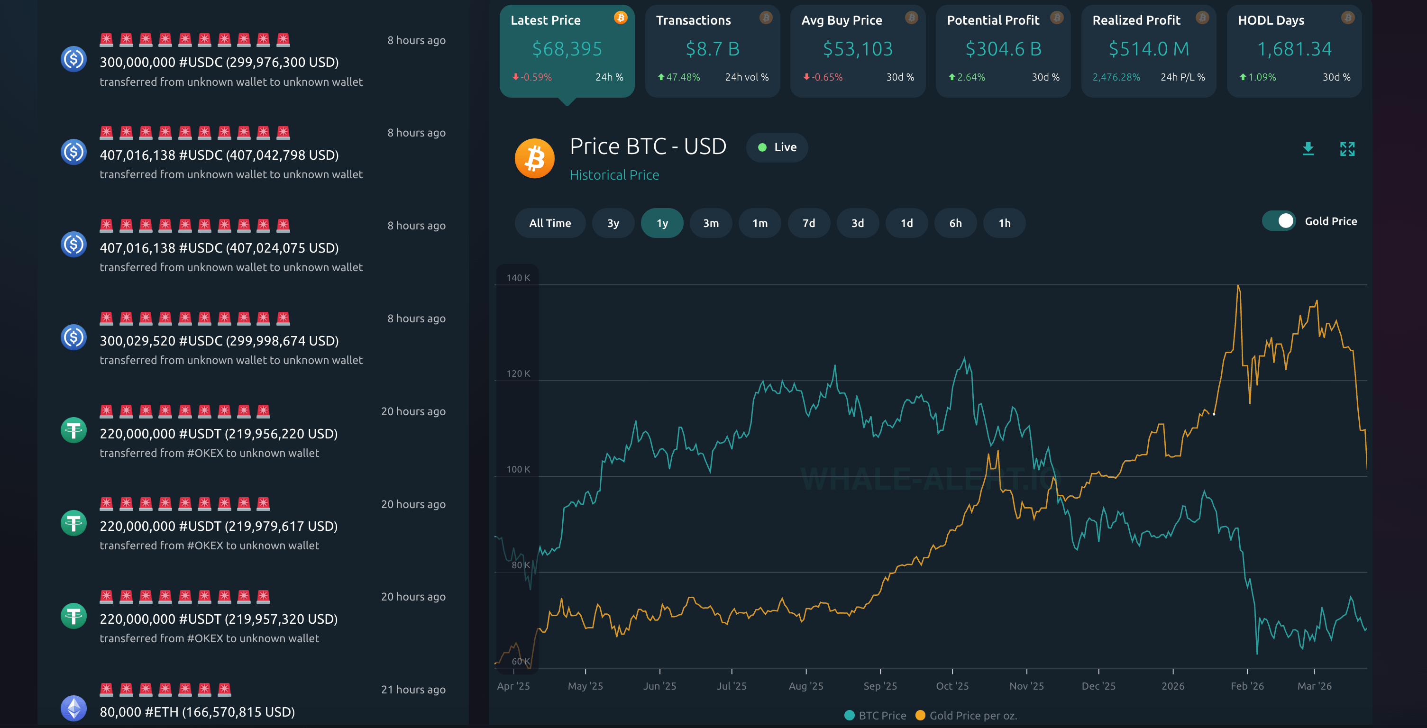Toggle the BTC Price legend series
The height and width of the screenshot is (728, 1427).
(875, 715)
